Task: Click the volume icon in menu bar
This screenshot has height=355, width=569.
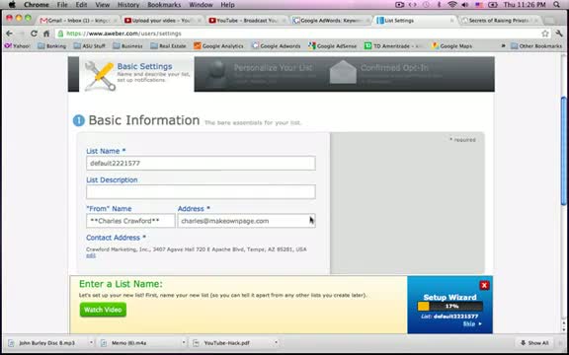Action: (465, 5)
